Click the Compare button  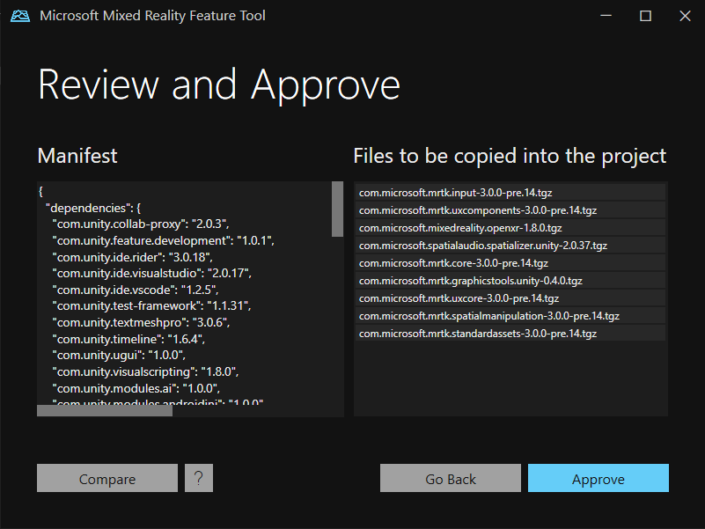point(107,478)
